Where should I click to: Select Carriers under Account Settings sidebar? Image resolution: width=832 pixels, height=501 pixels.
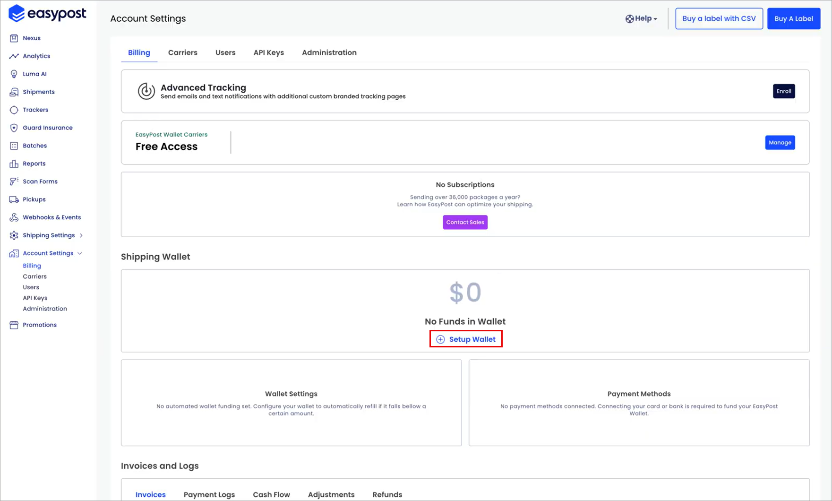35,277
